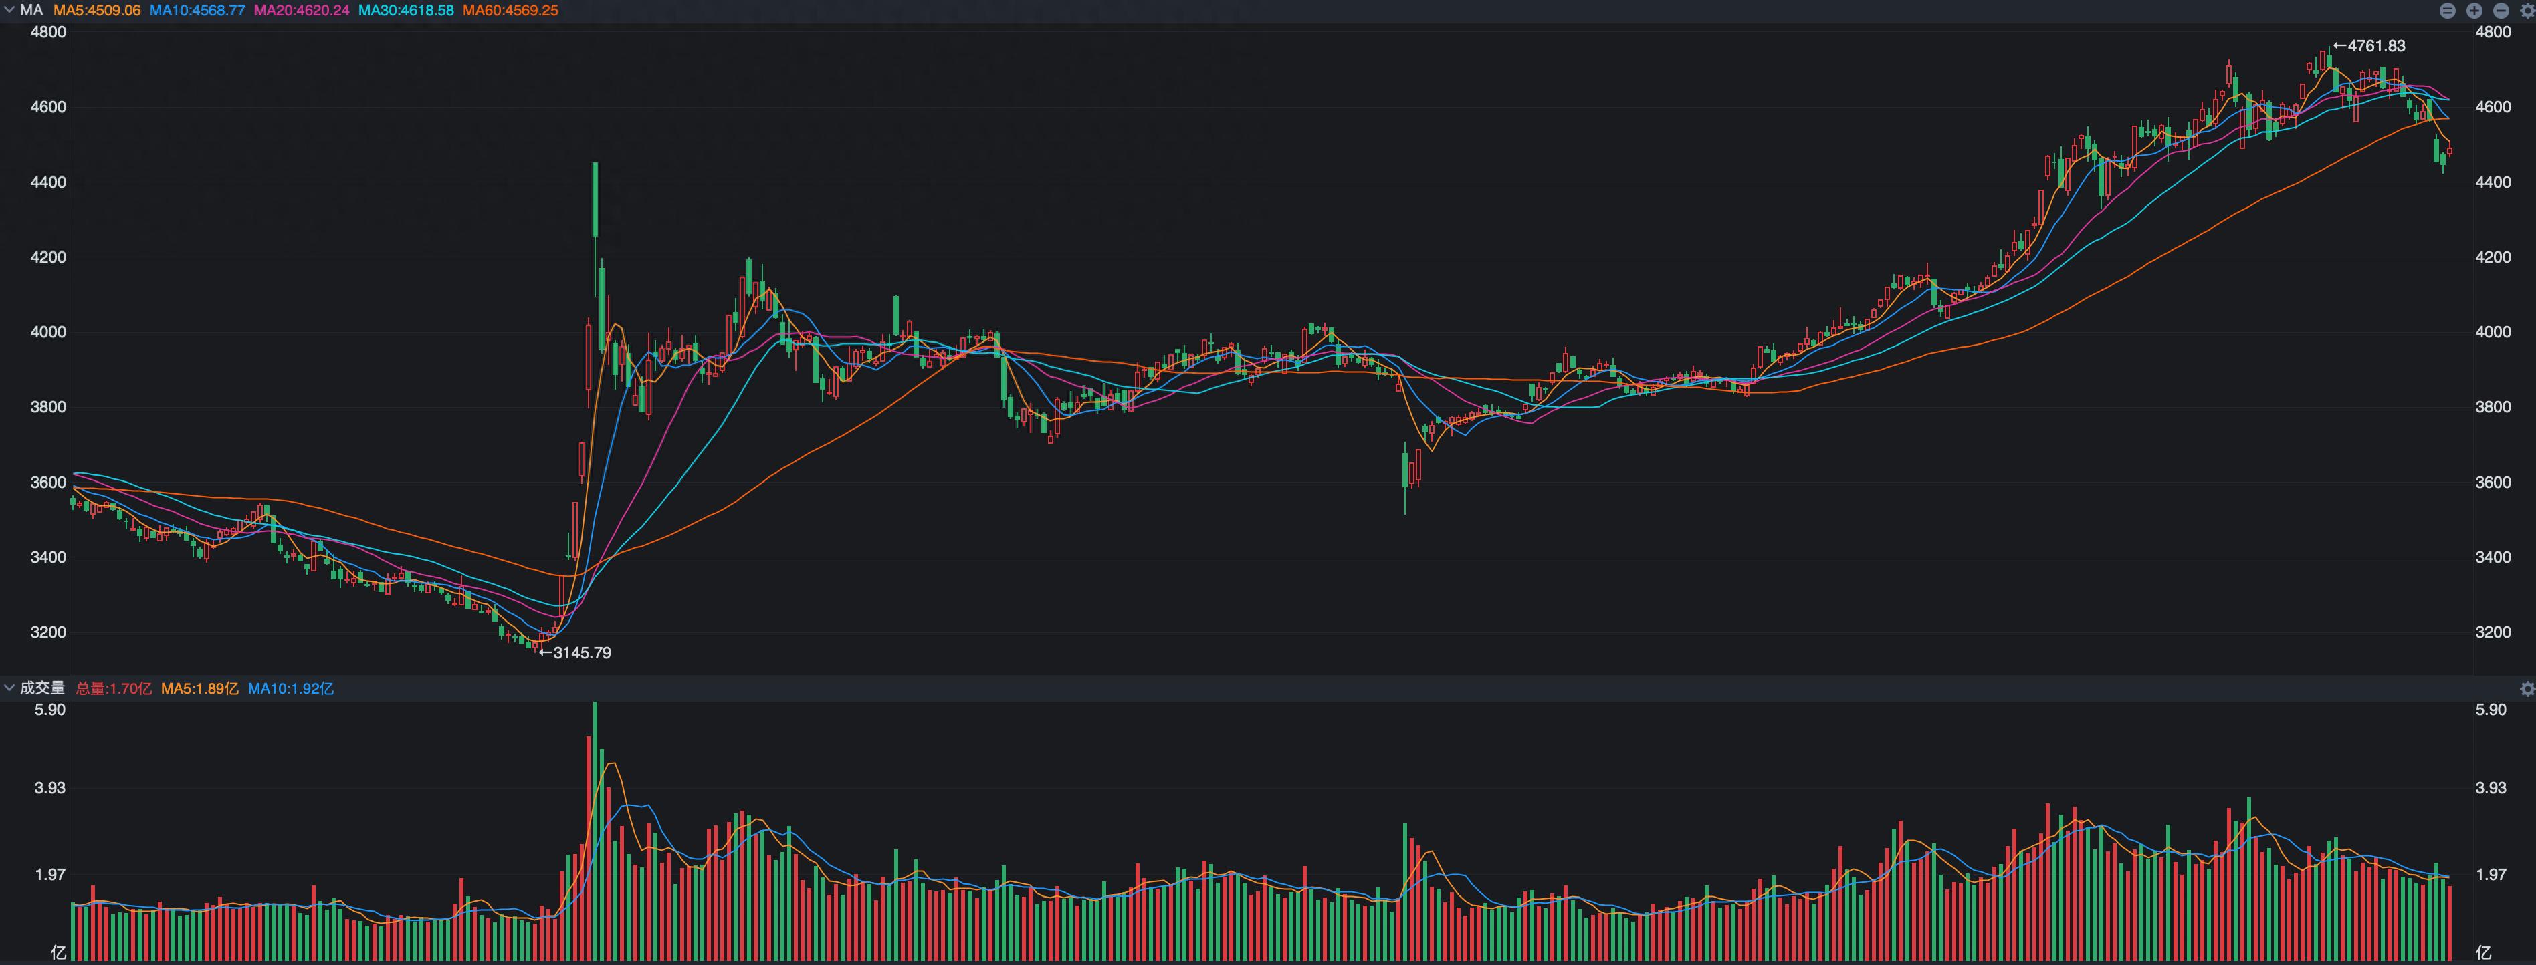Click the volume MA5:1.89亿 legend
This screenshot has width=2536, height=965.
point(200,688)
